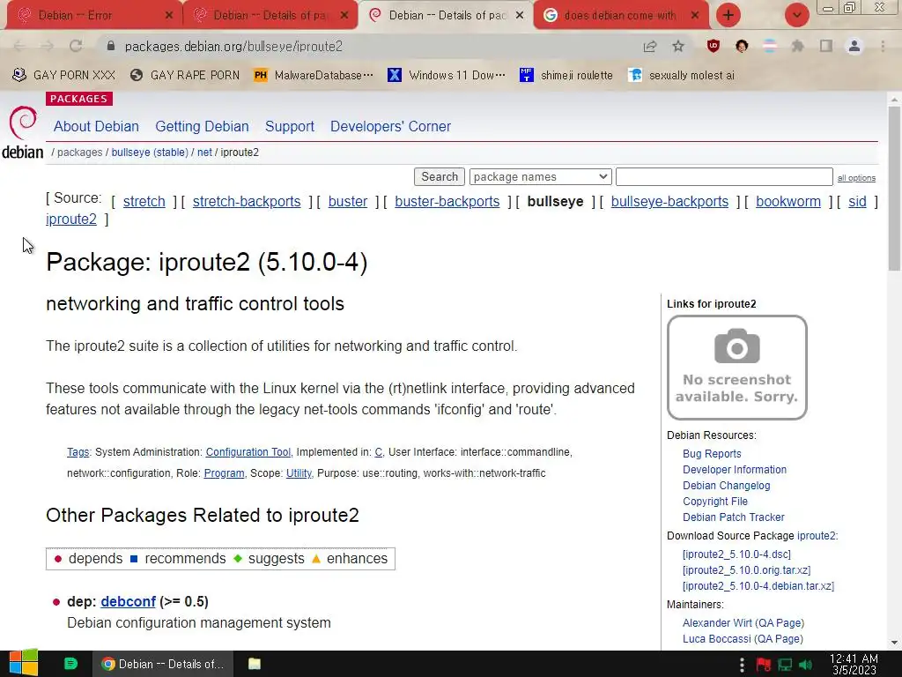
Task: Click the Search button
Action: pyautogui.click(x=440, y=176)
